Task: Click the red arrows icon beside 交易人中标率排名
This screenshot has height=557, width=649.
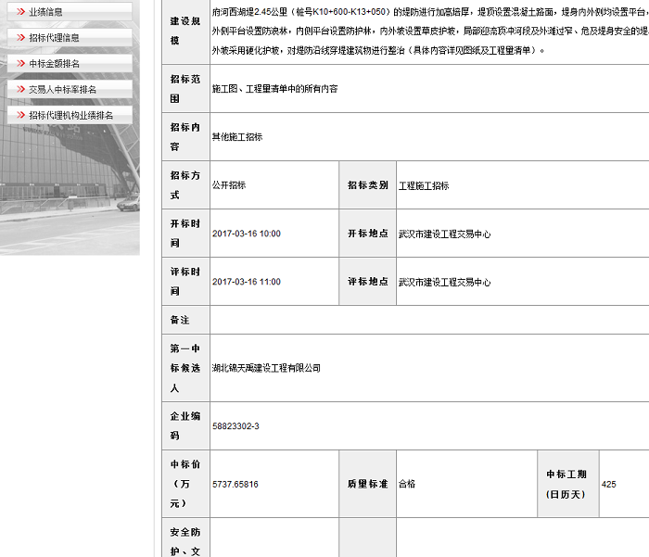Action: coord(19,90)
